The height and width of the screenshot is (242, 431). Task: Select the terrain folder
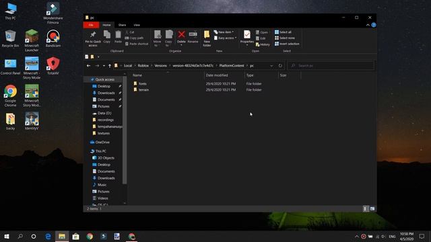(x=143, y=89)
